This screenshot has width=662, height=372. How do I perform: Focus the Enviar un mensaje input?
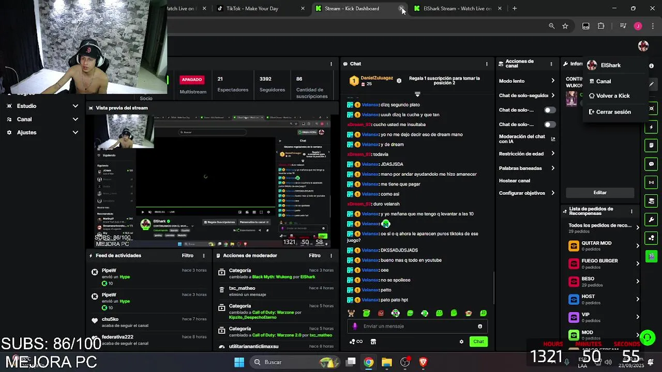[417, 326]
